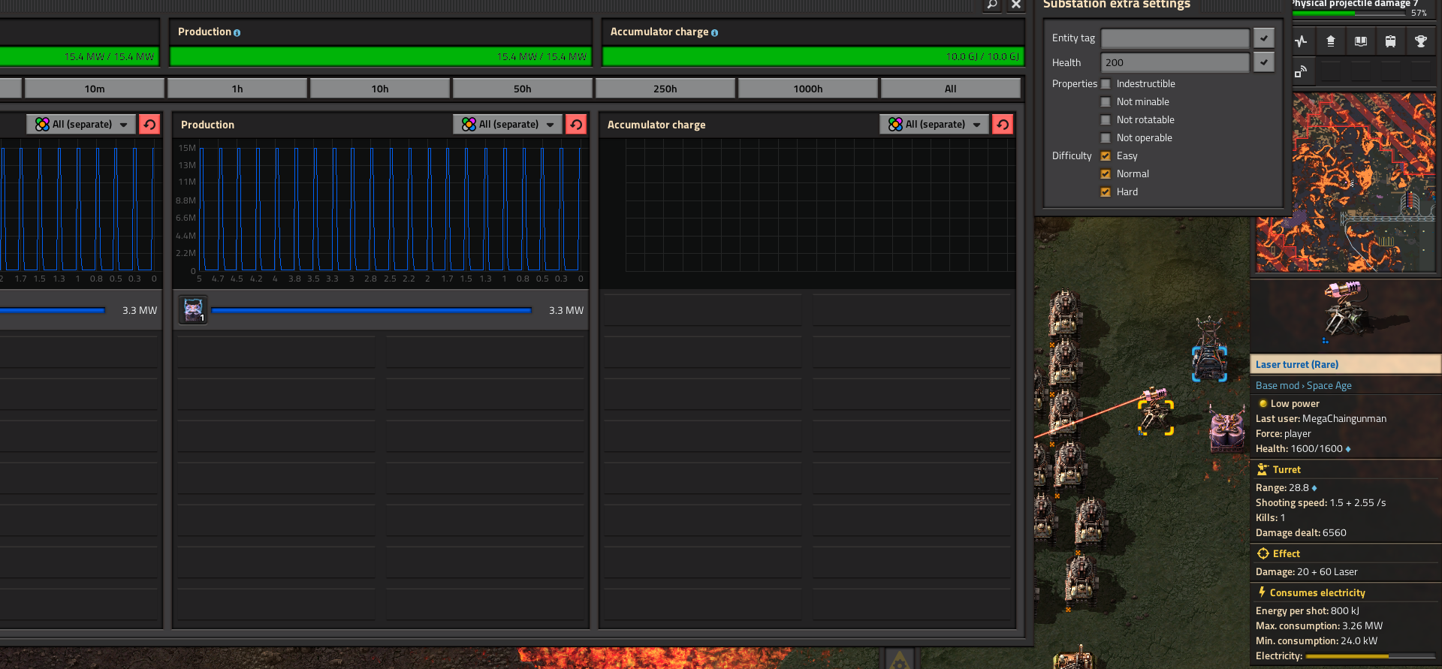This screenshot has width=1442, height=669.
Task: Click the Production 15.4 MW green progress bar
Action: 381,56
